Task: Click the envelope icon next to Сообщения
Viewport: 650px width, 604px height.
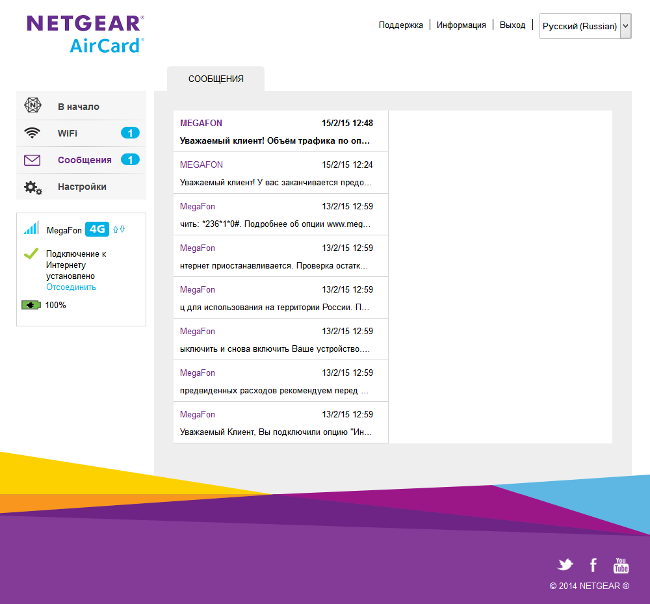Action: (32, 160)
